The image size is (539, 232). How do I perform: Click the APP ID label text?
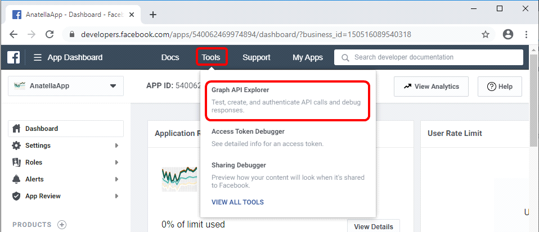point(160,86)
